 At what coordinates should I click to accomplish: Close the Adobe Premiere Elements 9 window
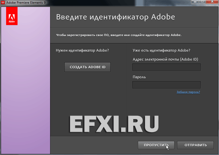212,2
